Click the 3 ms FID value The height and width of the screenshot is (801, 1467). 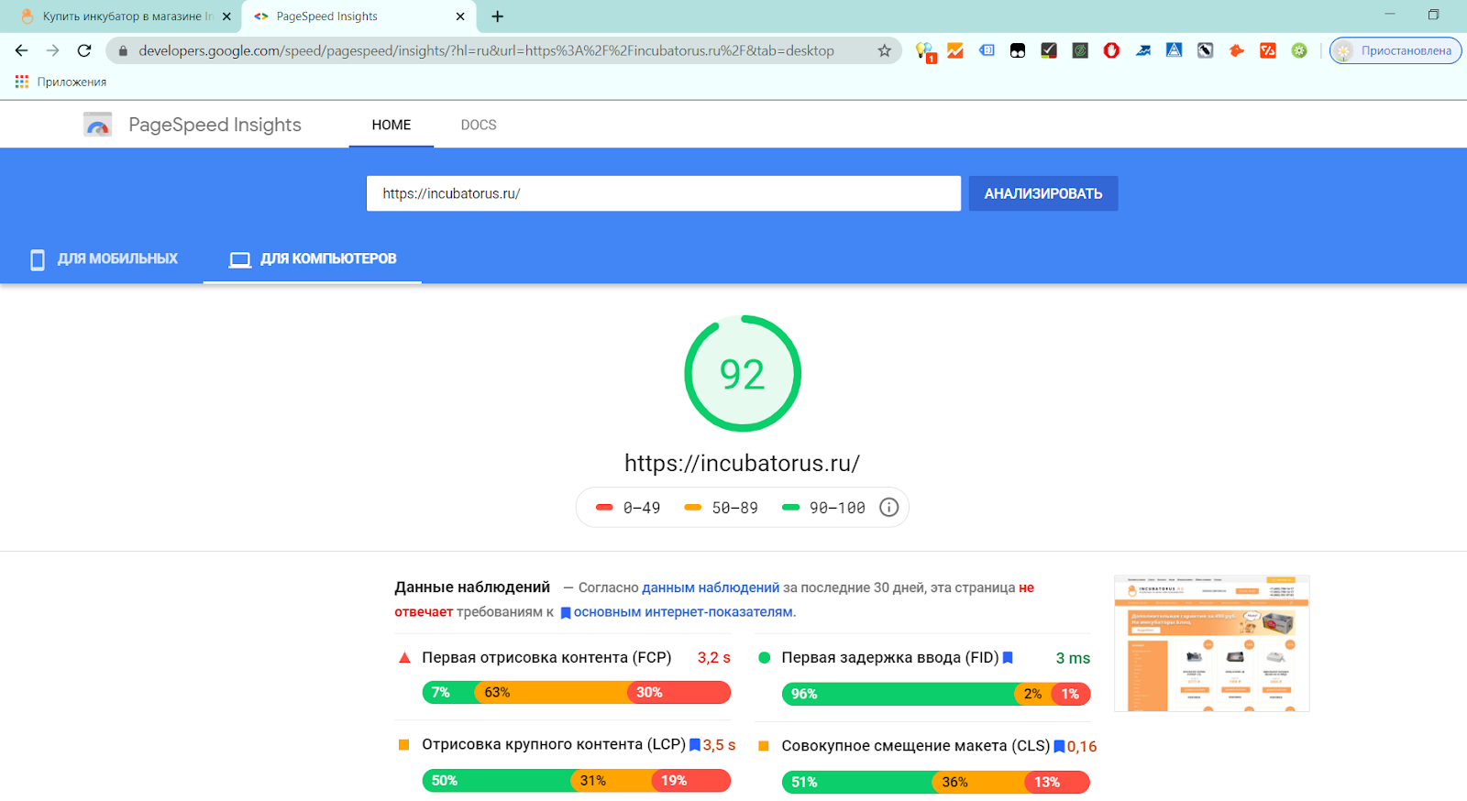coord(1073,658)
